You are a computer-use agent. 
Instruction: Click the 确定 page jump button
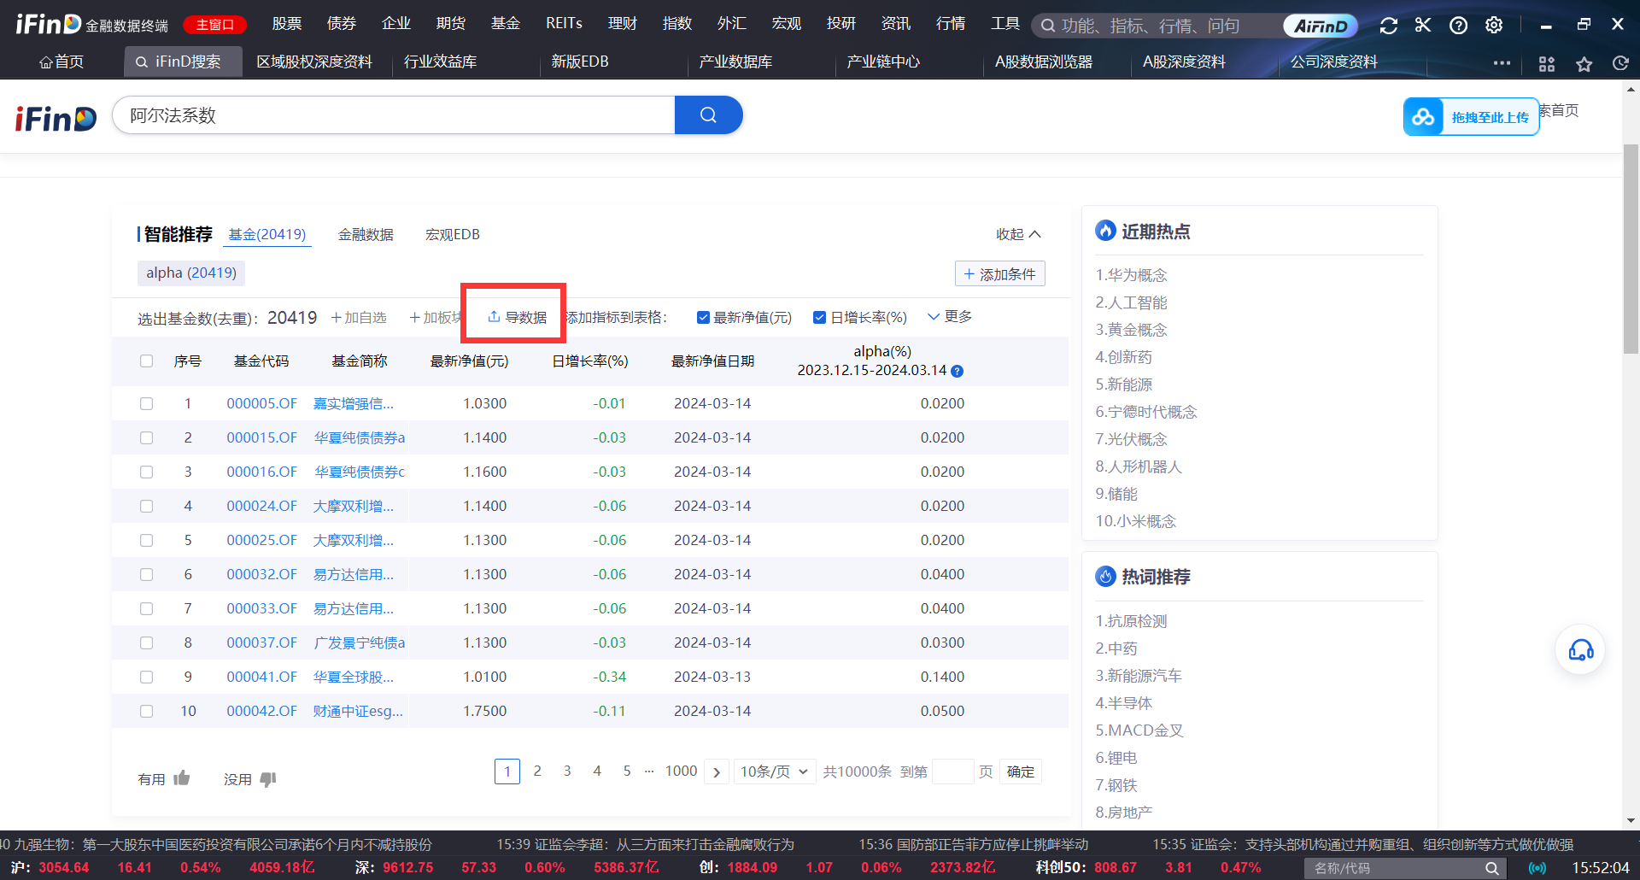[x=1021, y=772]
